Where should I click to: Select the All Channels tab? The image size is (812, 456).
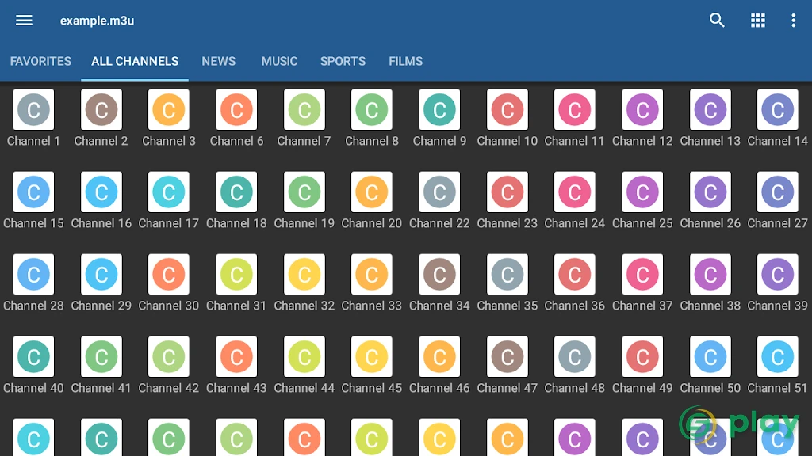click(135, 61)
